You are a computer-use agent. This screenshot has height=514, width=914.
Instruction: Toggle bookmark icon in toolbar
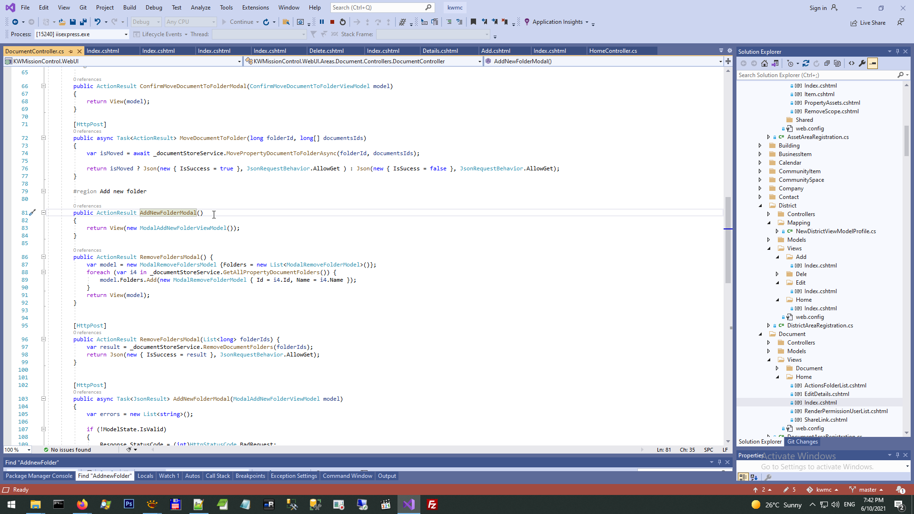point(473,22)
